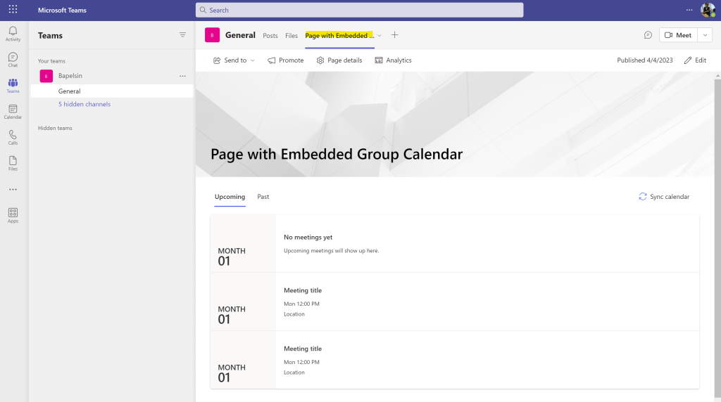721x402 pixels.
Task: Open the Apps store icon
Action: pos(13,214)
